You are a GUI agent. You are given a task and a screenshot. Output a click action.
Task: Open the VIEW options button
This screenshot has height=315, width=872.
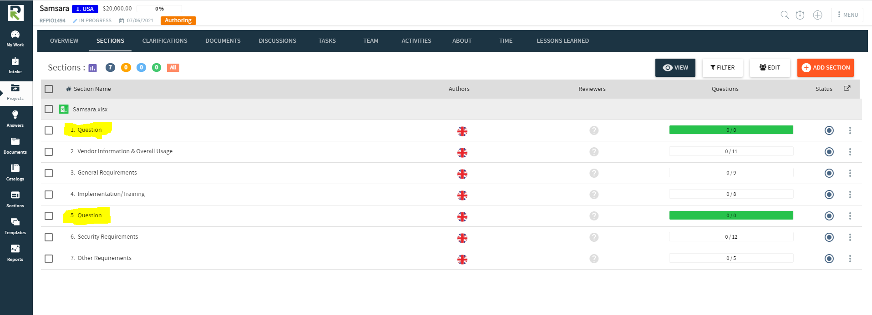click(x=675, y=68)
